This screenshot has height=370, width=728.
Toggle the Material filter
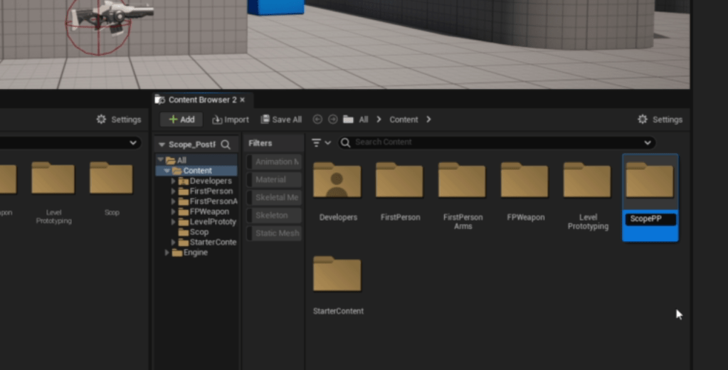click(x=274, y=180)
